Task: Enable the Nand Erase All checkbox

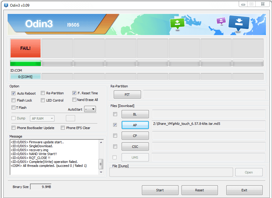Action: pyautogui.click(x=74, y=100)
